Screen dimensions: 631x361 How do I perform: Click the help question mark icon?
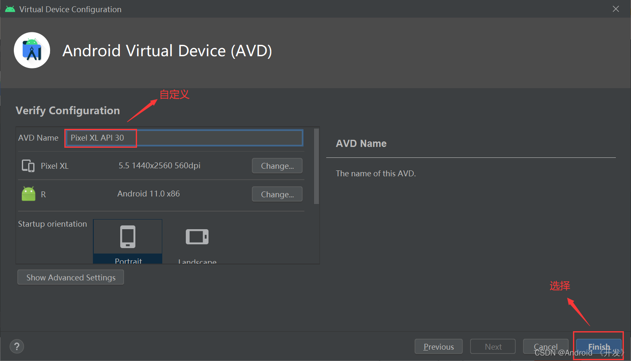[x=16, y=346]
